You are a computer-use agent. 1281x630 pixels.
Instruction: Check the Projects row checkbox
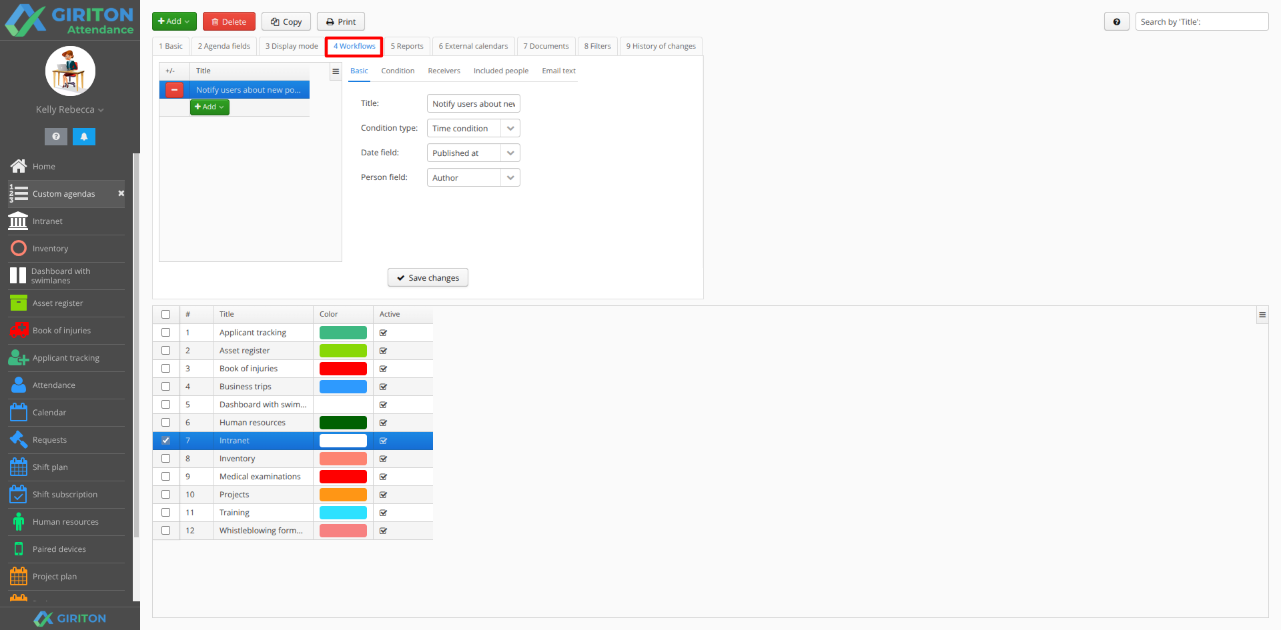click(165, 494)
